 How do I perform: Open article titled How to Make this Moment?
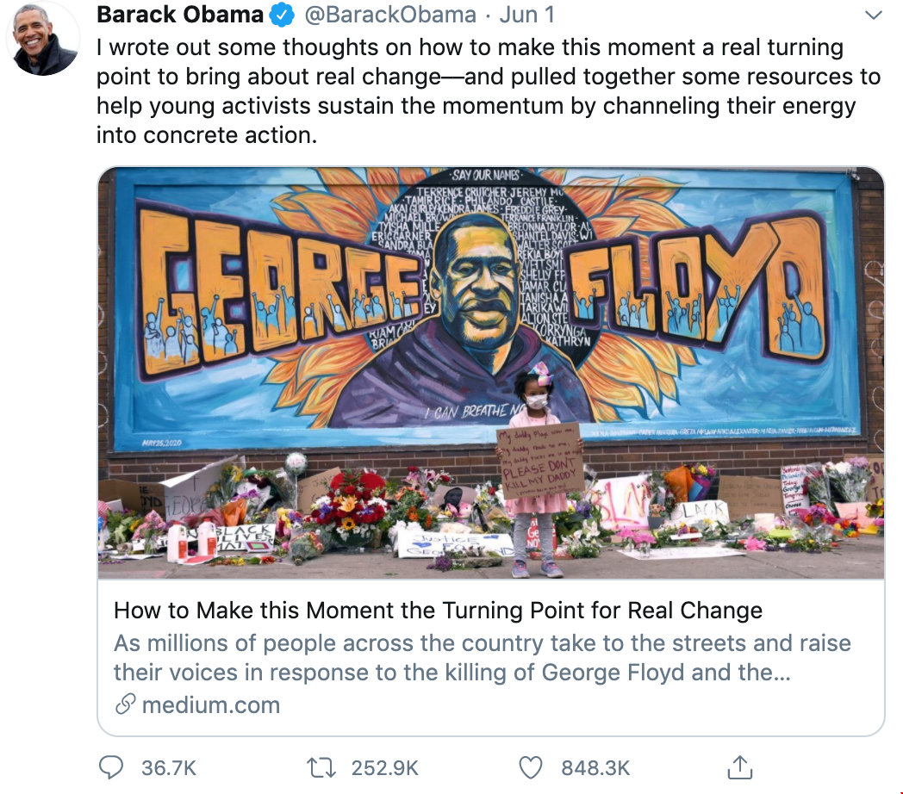click(438, 611)
